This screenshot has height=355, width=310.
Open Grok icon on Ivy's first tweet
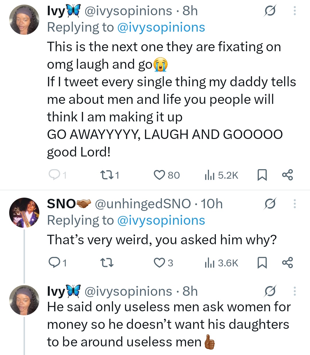click(x=270, y=11)
